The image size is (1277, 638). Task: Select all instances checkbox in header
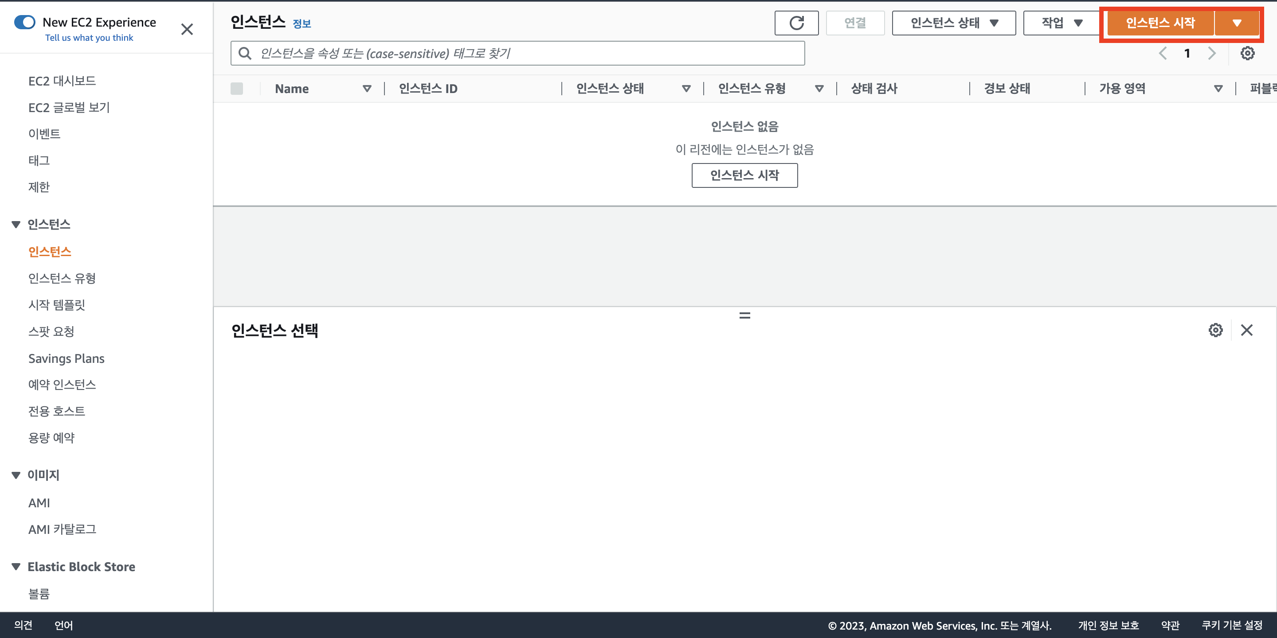pos(237,89)
